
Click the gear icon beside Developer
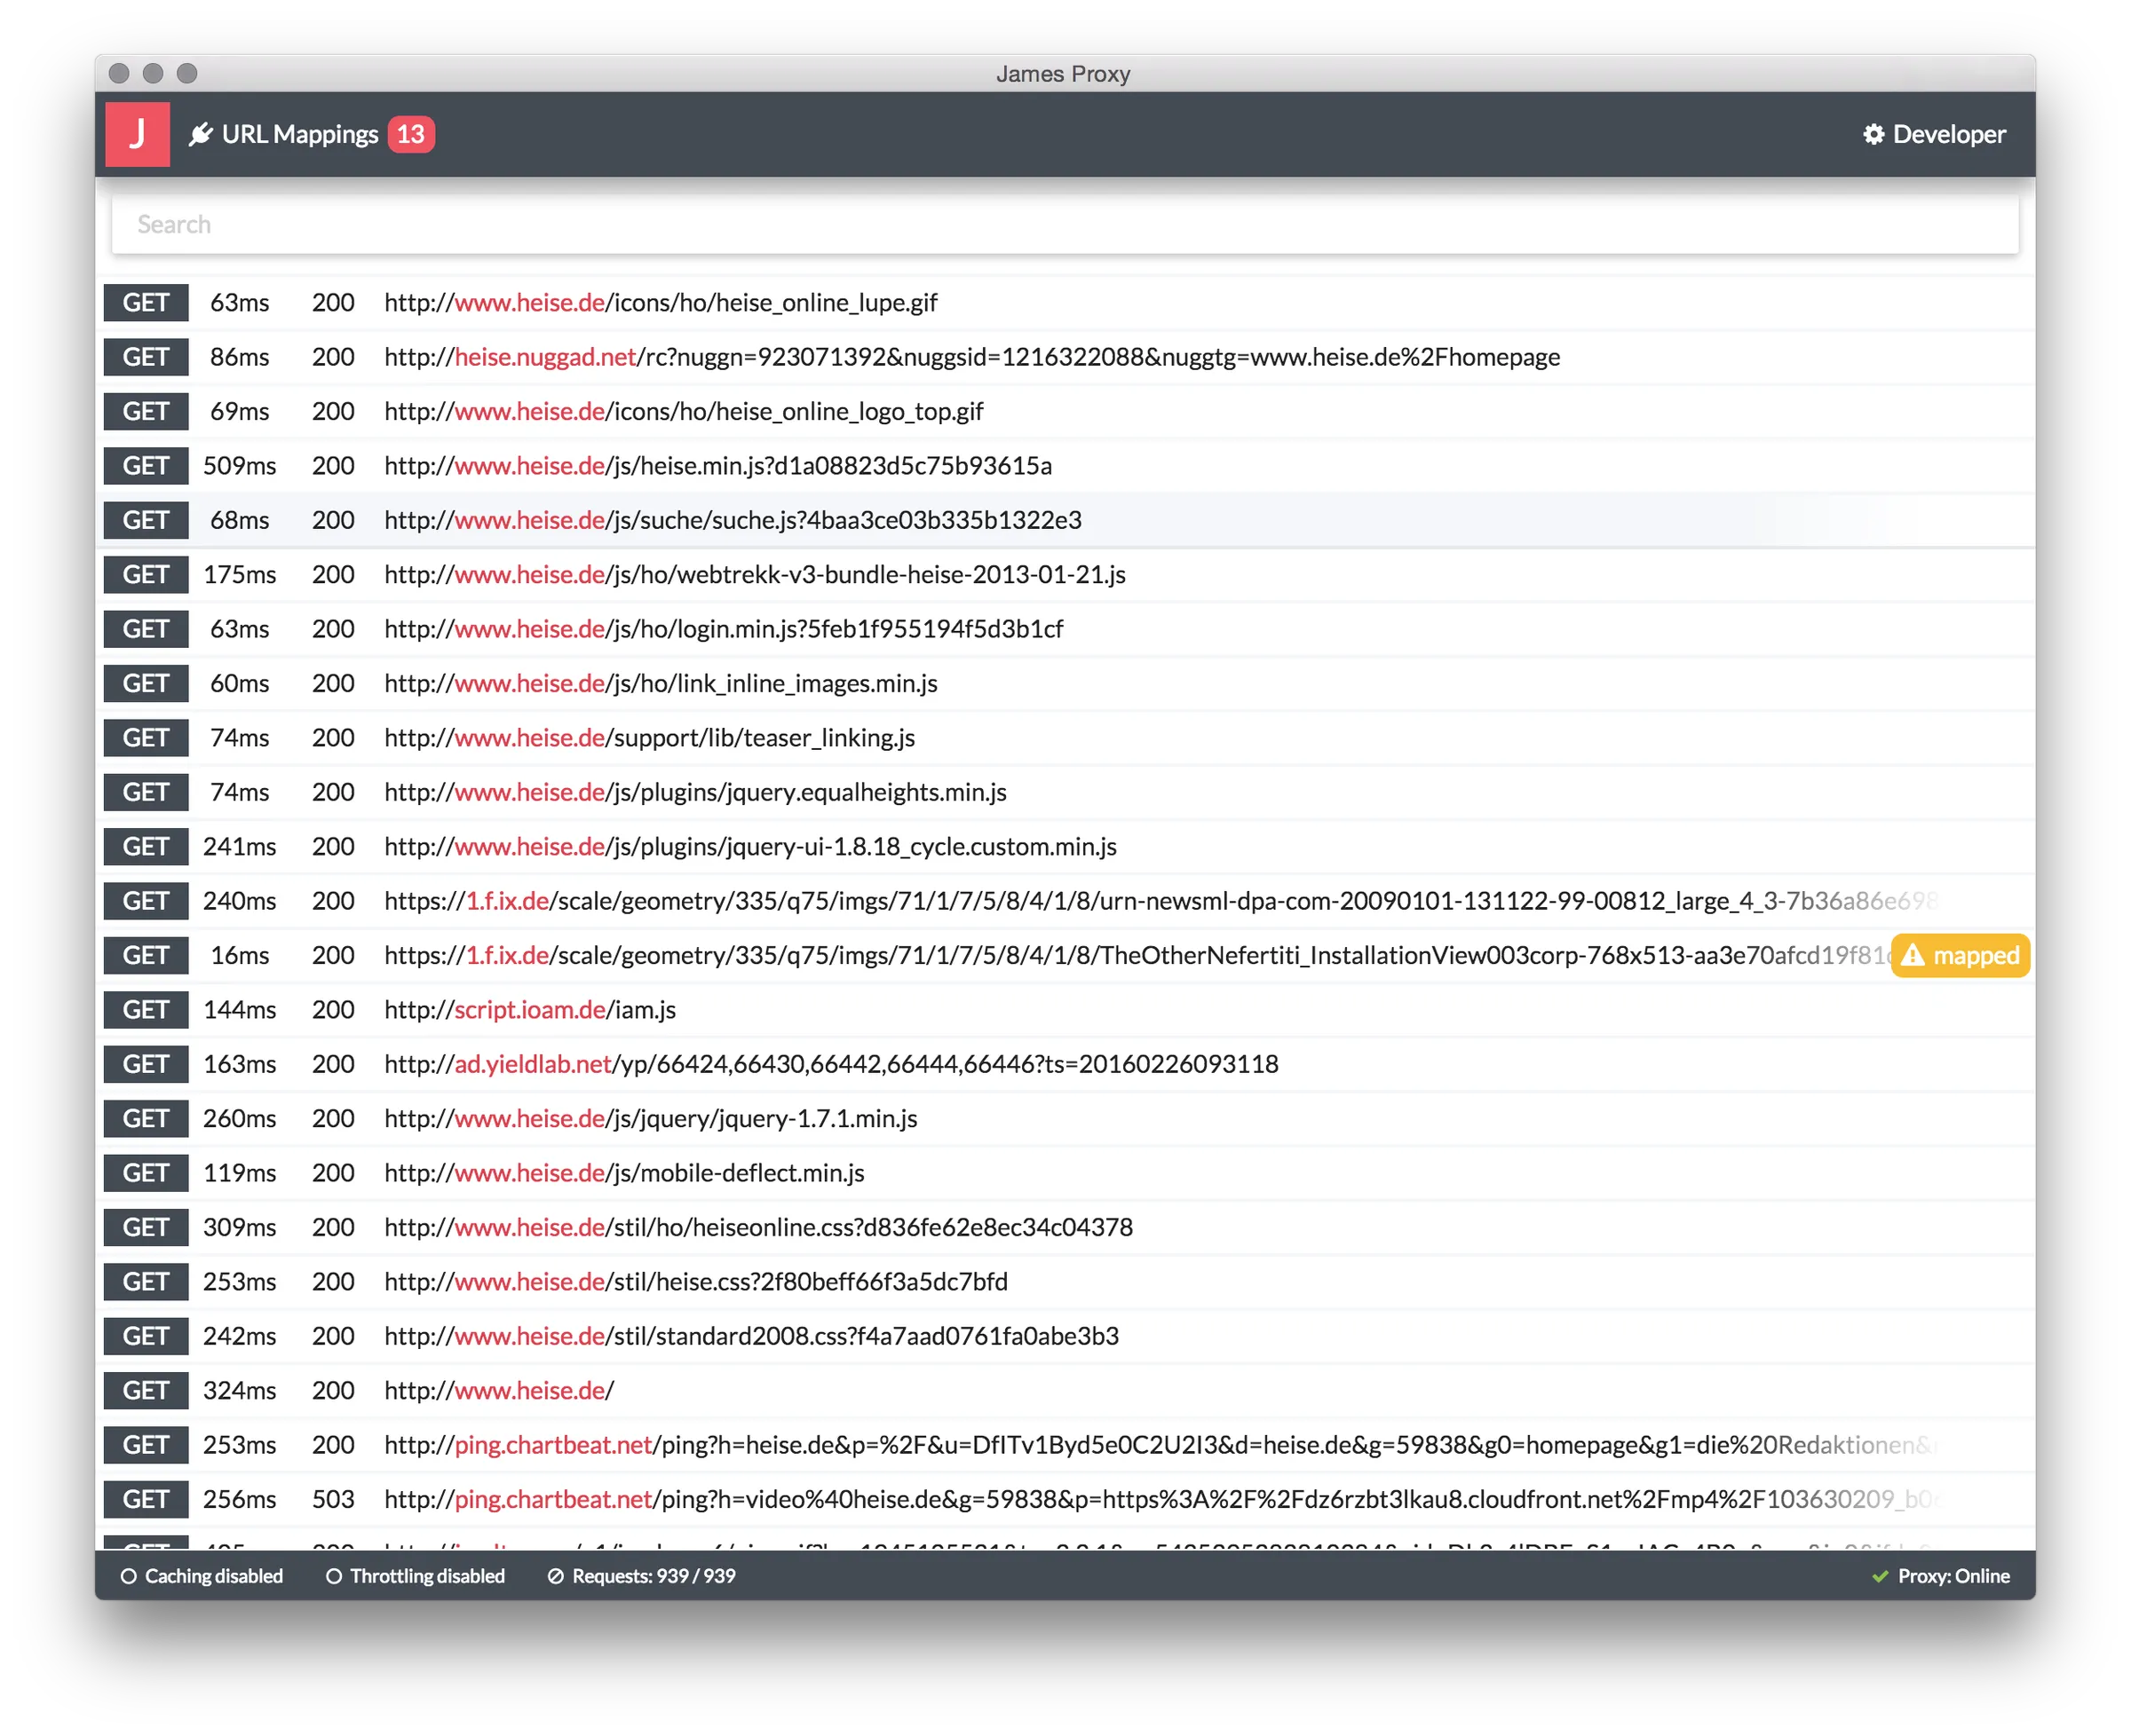coord(1875,134)
